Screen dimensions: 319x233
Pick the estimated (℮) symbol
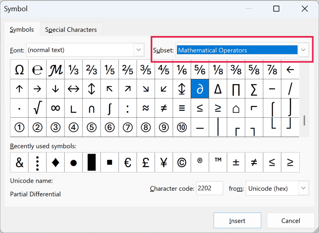[x=37, y=70]
